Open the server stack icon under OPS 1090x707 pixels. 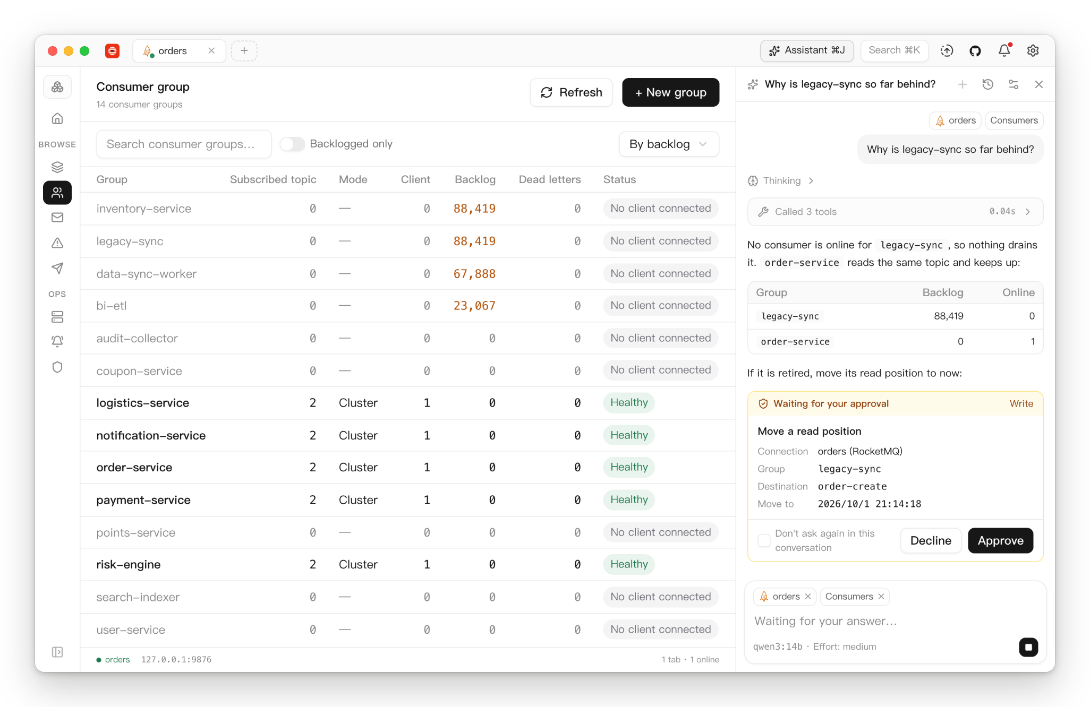57,317
